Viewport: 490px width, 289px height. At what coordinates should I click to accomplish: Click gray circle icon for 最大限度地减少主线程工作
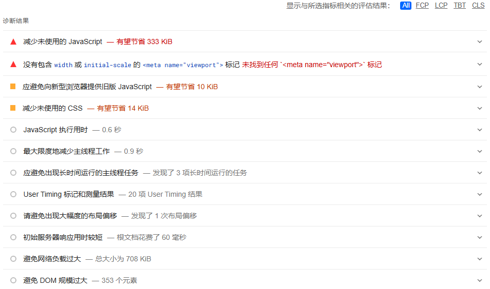13,151
